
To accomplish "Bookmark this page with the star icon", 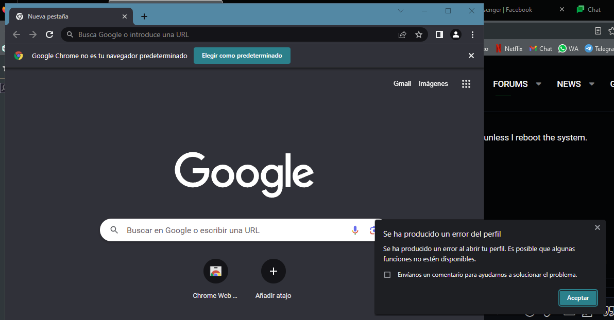I will (x=419, y=34).
